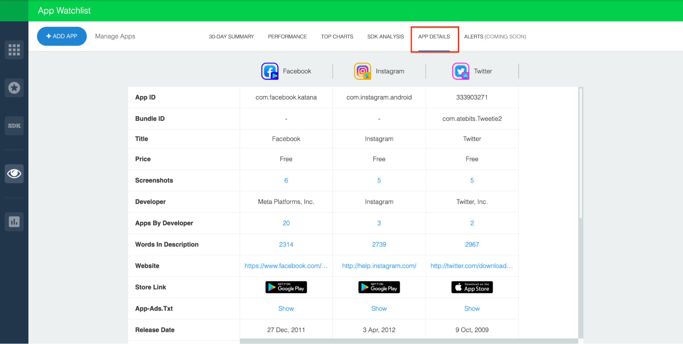Open Twitter's 2967 words in description
The image size is (683, 344).
pyautogui.click(x=472, y=244)
